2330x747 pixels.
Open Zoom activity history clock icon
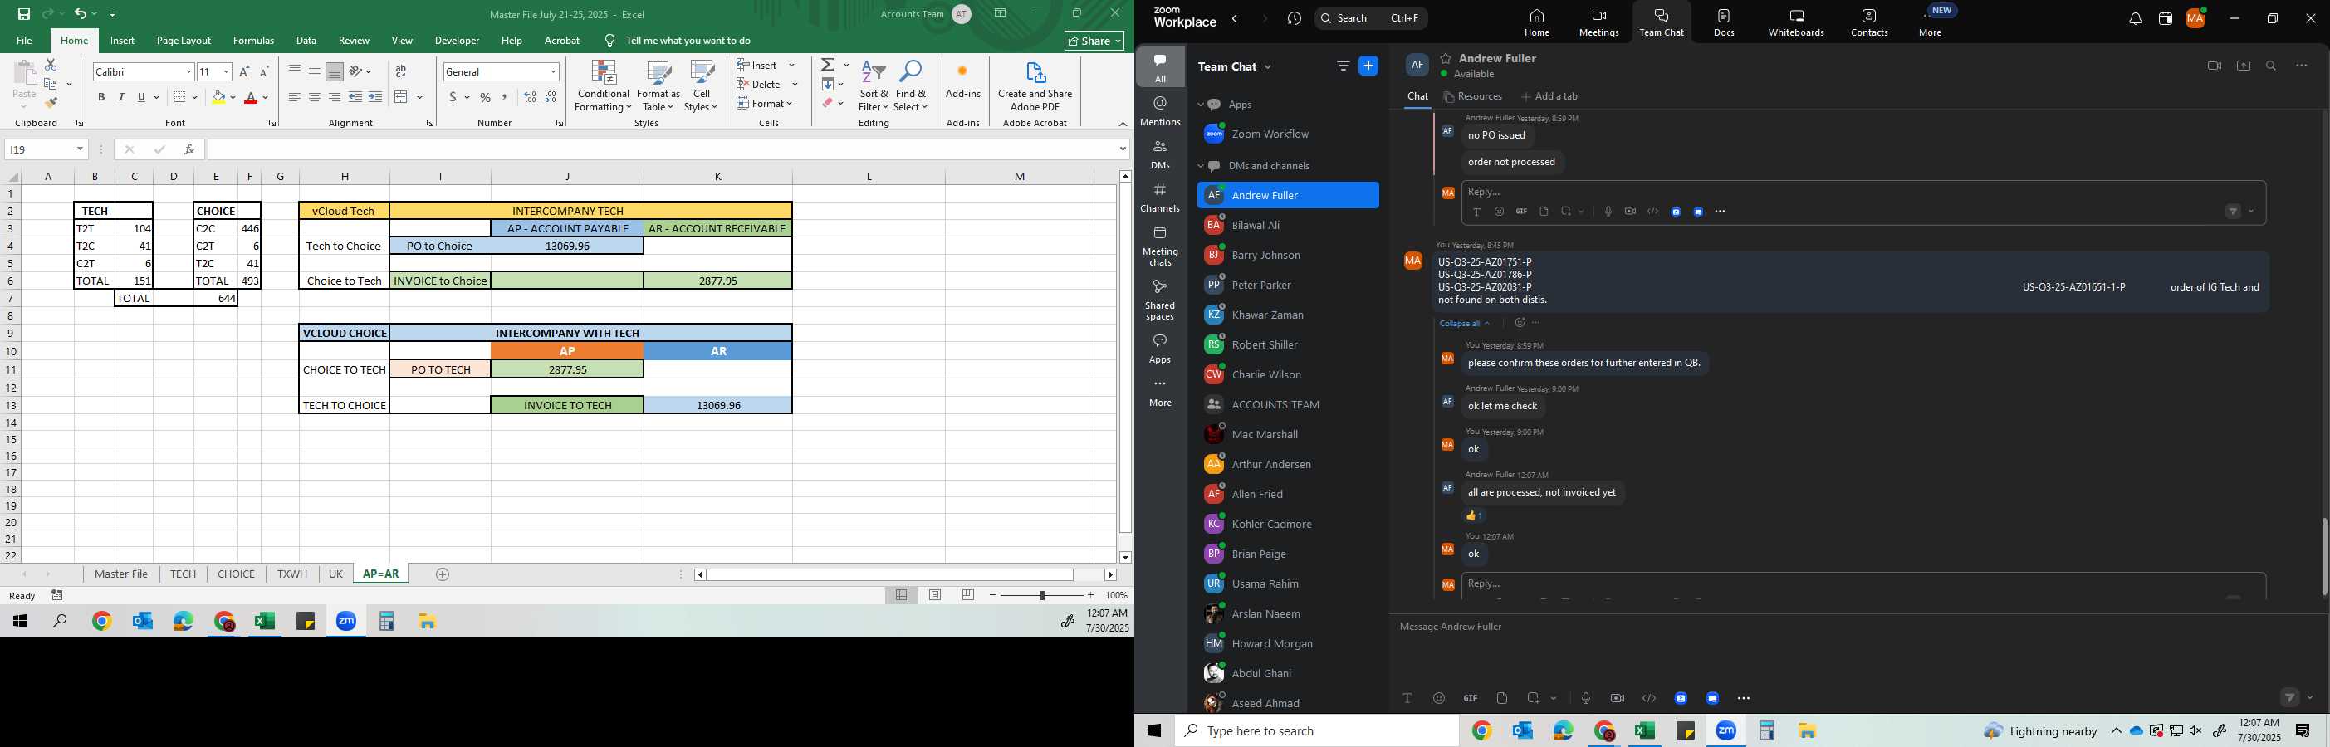click(1295, 19)
